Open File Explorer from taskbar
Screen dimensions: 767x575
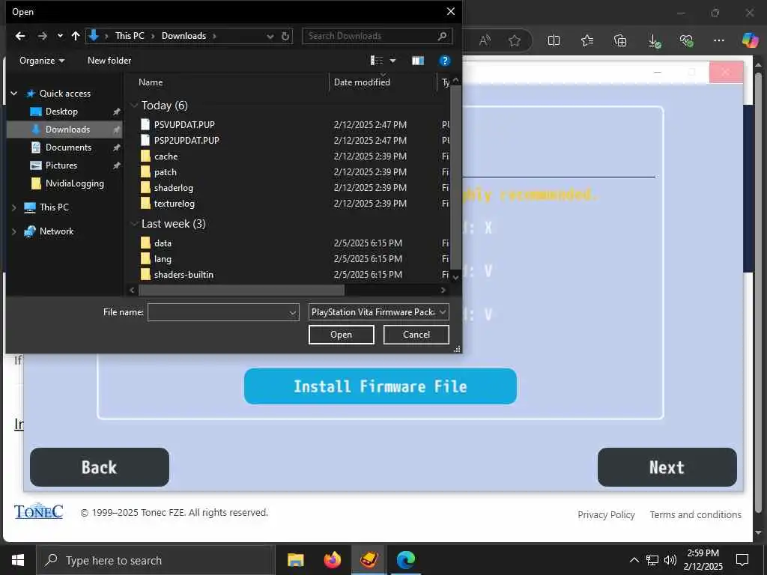point(295,560)
